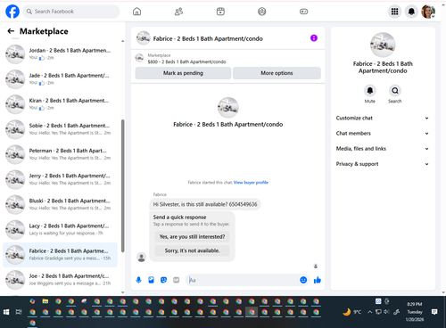Open View buyer profile link

(x=251, y=183)
